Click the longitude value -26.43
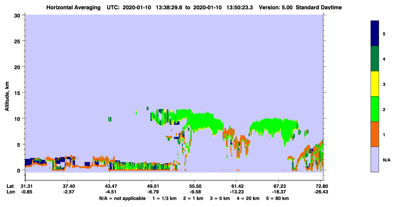Screen dimensions: 403x207 (321, 192)
